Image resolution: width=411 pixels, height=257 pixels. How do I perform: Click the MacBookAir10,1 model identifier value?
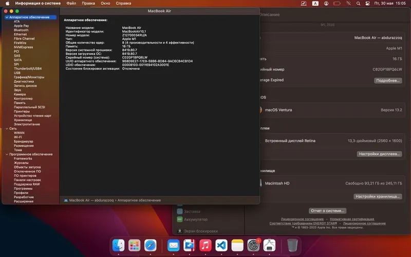pos(134,31)
